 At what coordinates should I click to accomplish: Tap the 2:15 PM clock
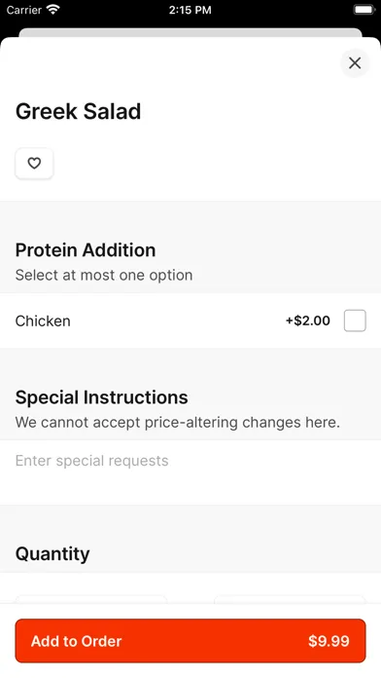(190, 10)
